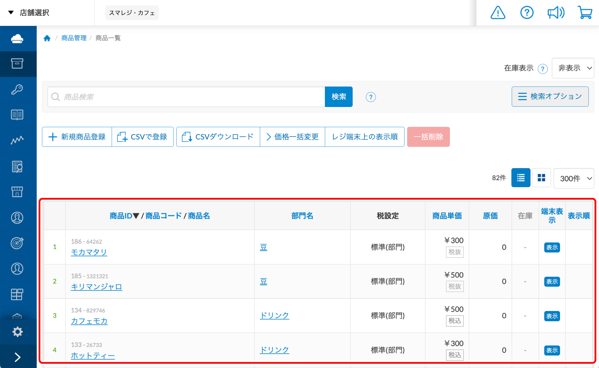This screenshot has height=368, width=599.
Task: Toggle 表示 badge for カフェモカ
Action: (552, 316)
